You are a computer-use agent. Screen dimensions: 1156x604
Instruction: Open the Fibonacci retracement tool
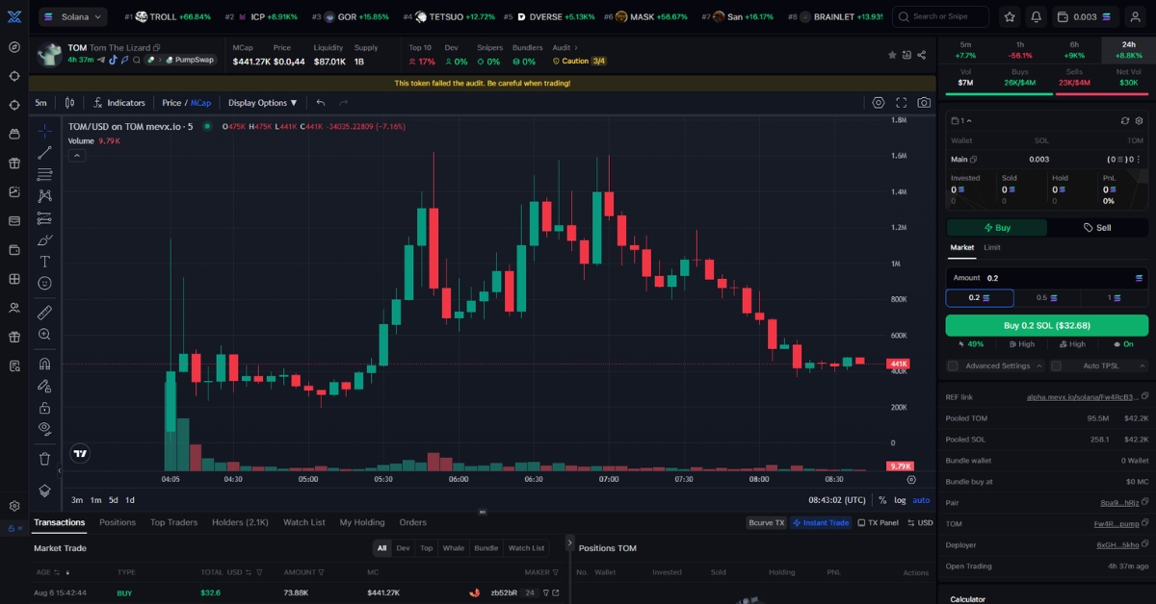44,176
